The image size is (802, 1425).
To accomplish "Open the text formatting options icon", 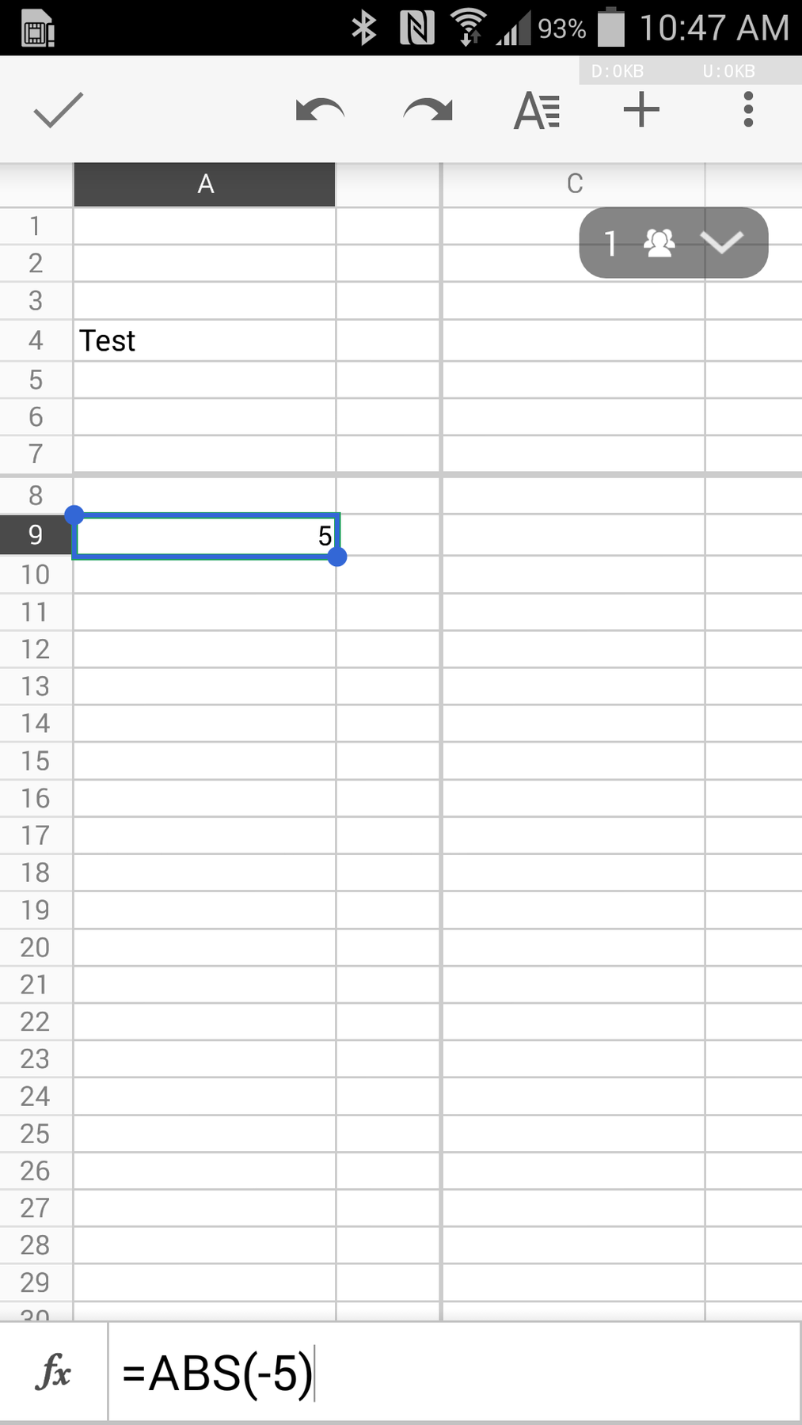I will point(537,110).
